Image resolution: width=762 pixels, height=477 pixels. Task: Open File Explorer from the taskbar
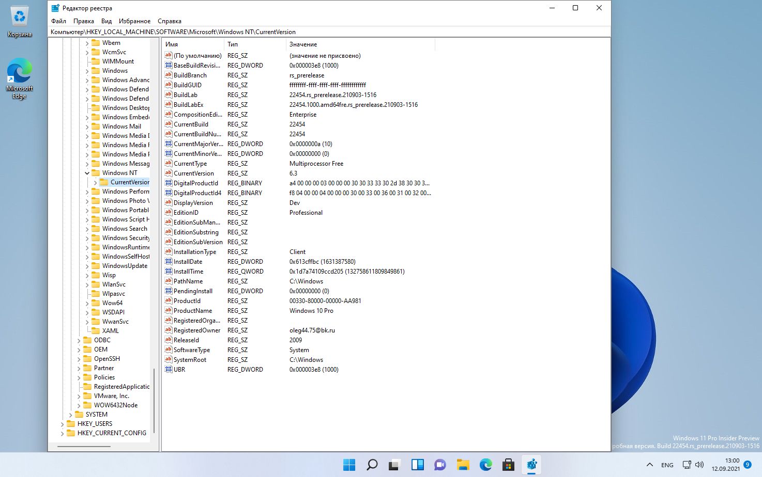(463, 465)
